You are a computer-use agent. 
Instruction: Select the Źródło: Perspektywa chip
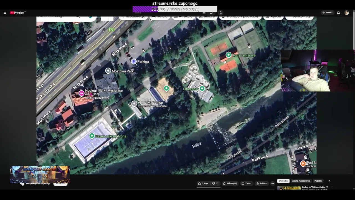(x=301, y=181)
